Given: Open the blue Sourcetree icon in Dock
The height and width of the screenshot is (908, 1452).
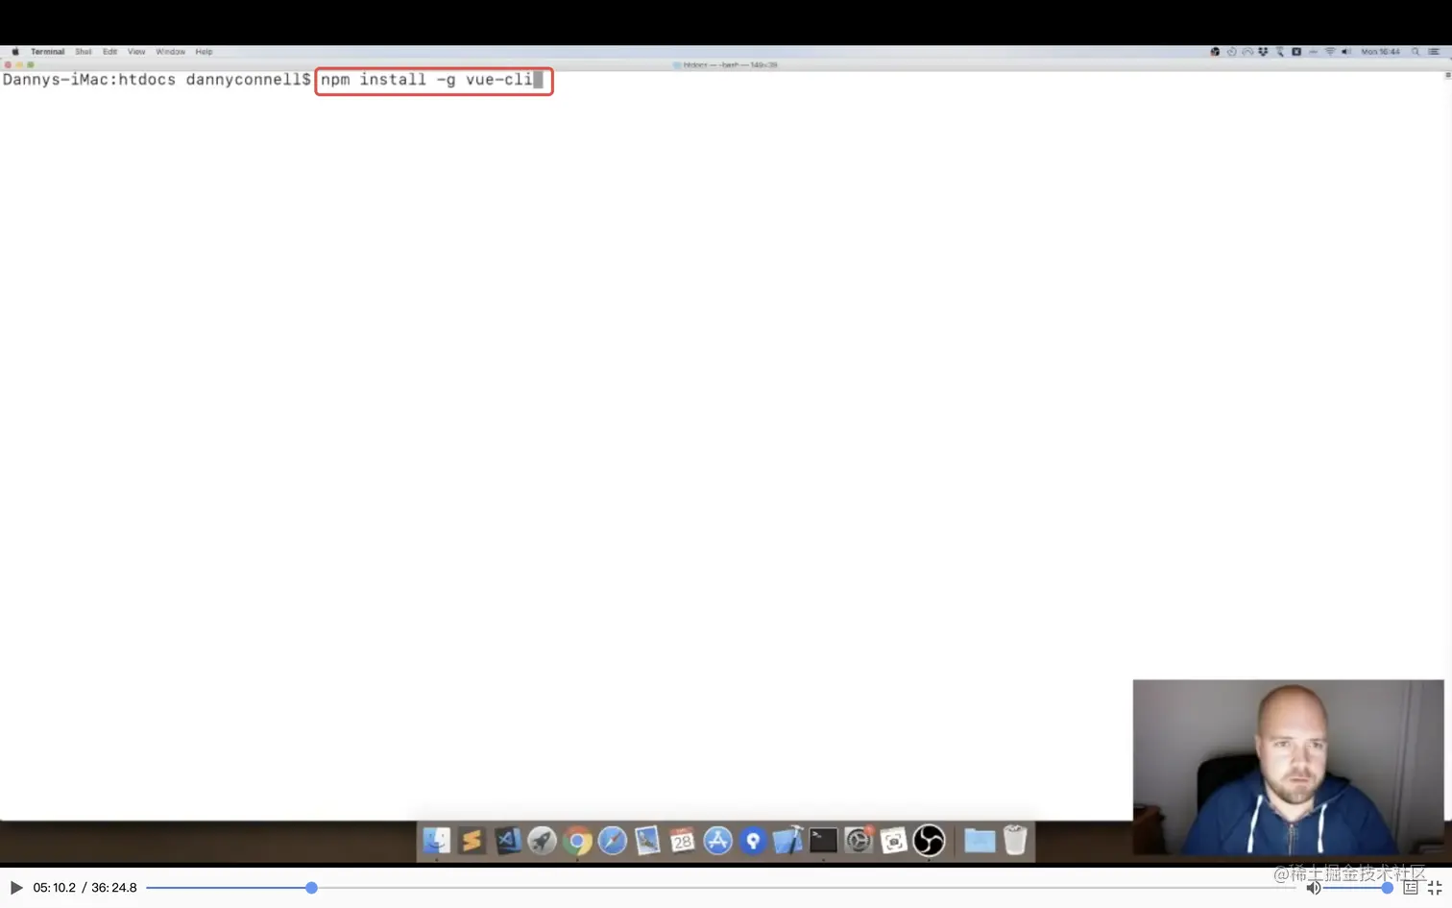Looking at the screenshot, I should pyautogui.click(x=753, y=841).
